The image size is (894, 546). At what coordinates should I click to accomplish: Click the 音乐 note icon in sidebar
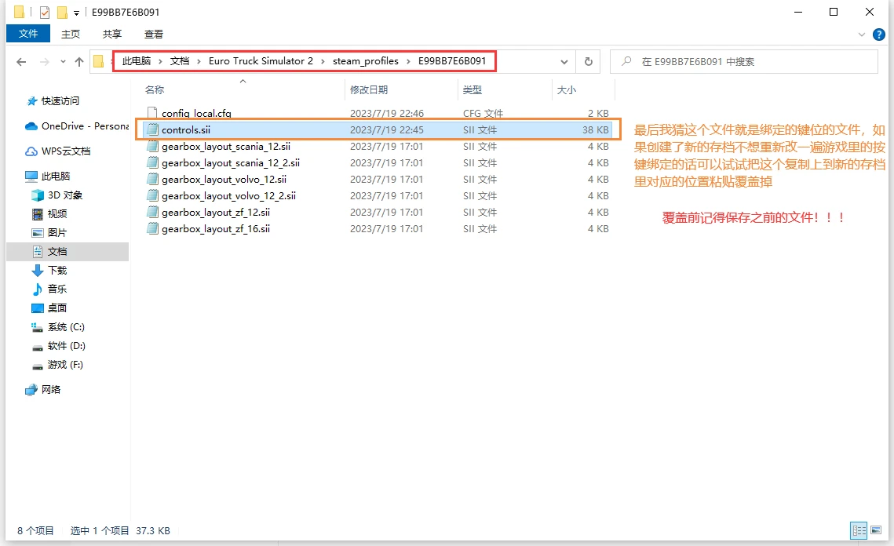coord(37,289)
